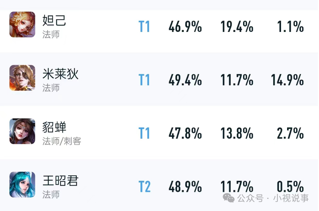Click the T1 tier badge for 米莱狄
The height and width of the screenshot is (211, 319).
pyautogui.click(x=144, y=80)
